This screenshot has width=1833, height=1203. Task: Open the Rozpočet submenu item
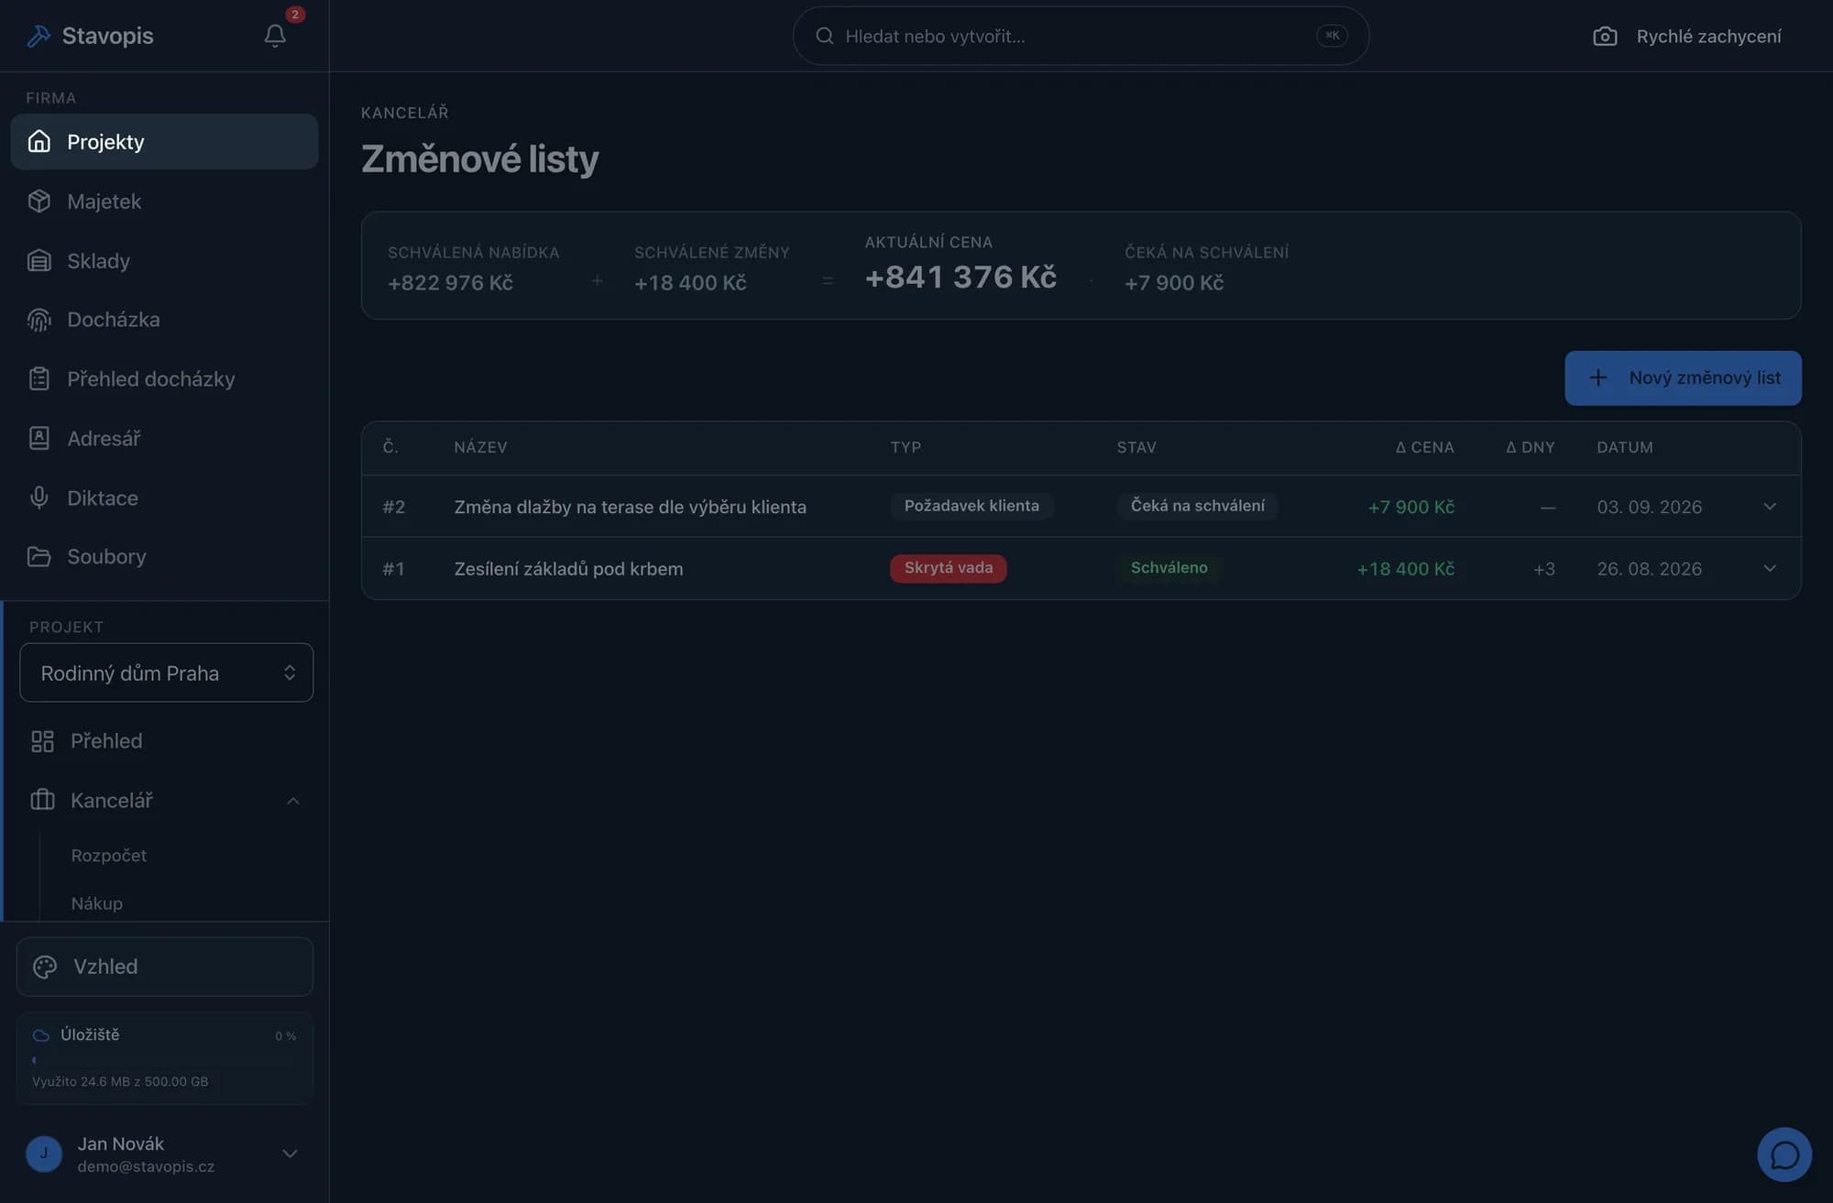point(109,855)
